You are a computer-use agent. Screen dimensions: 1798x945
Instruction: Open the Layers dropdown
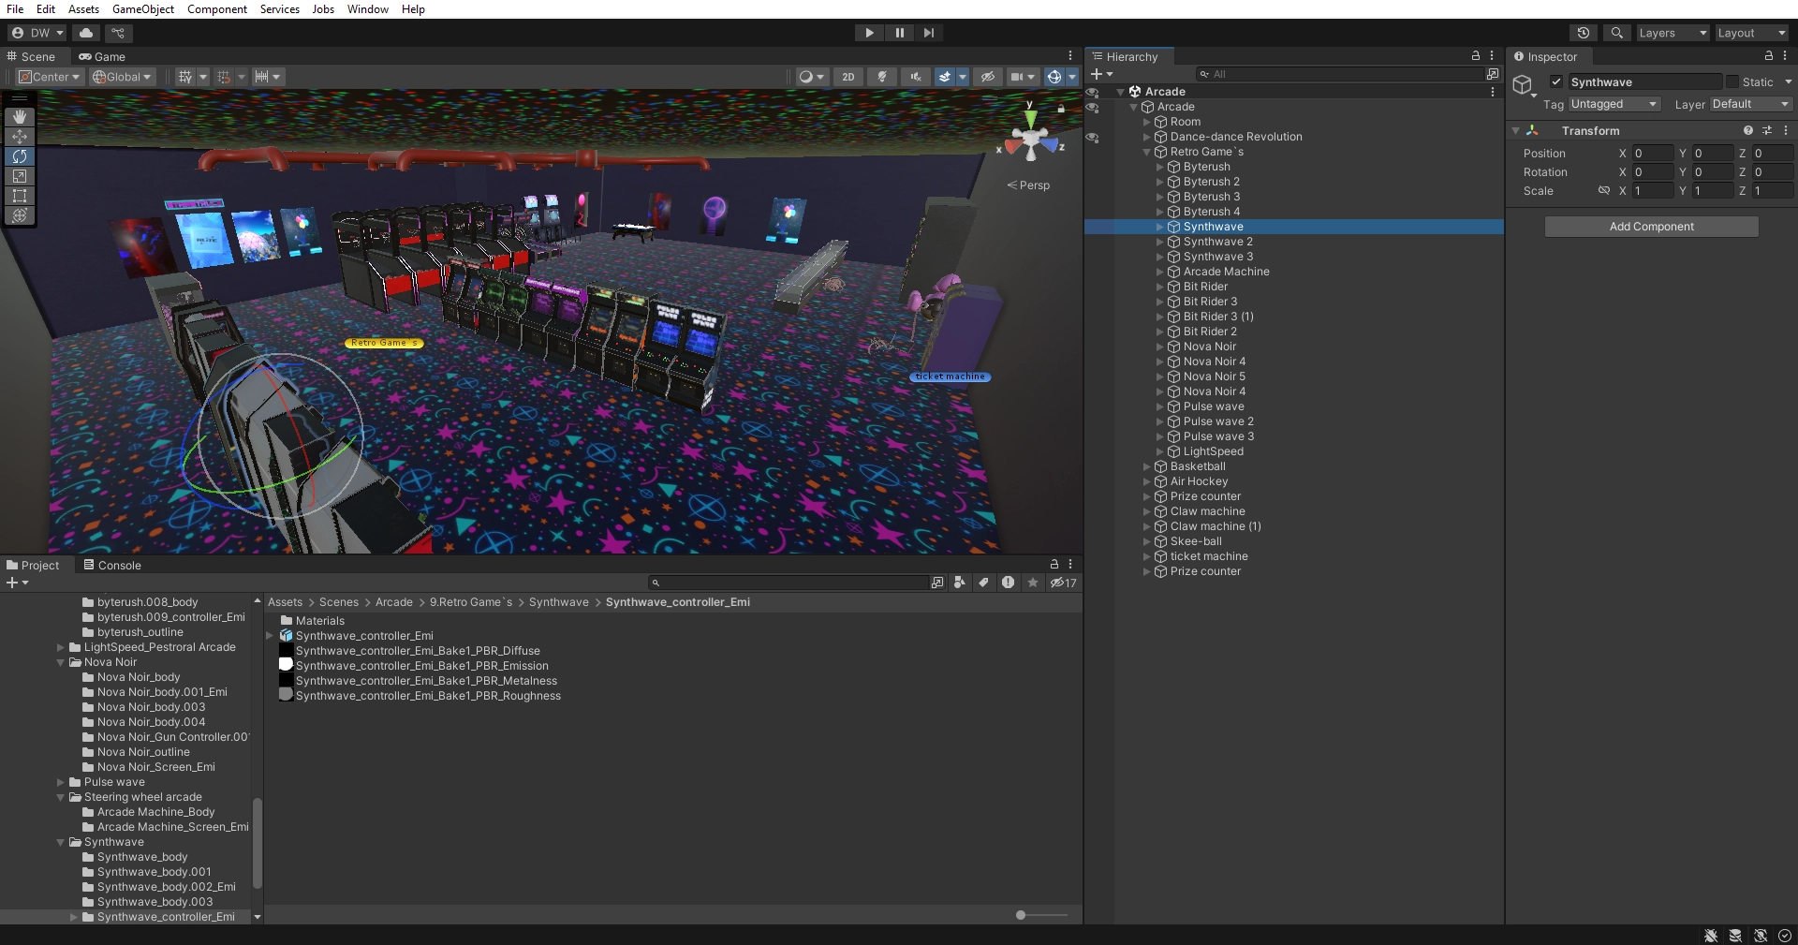click(1673, 33)
